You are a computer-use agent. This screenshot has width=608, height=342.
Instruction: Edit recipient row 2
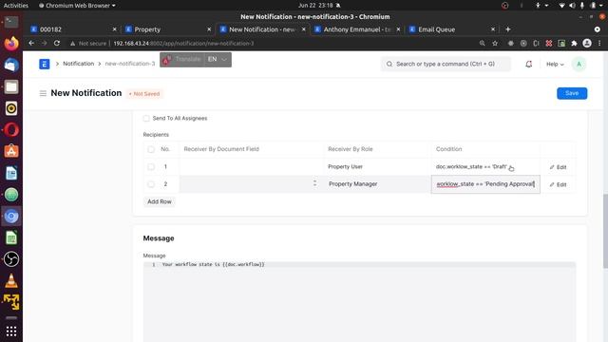pos(558,184)
